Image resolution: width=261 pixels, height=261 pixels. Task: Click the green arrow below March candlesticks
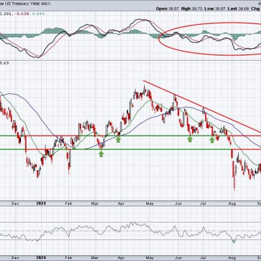click(x=101, y=154)
